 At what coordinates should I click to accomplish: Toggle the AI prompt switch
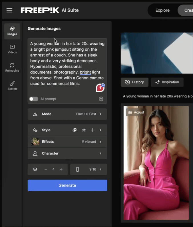(x=34, y=99)
